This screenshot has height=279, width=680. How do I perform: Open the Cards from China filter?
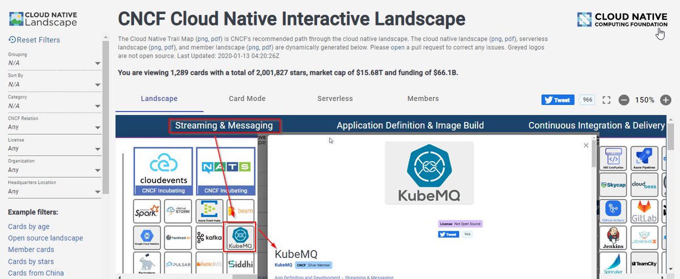36,273
